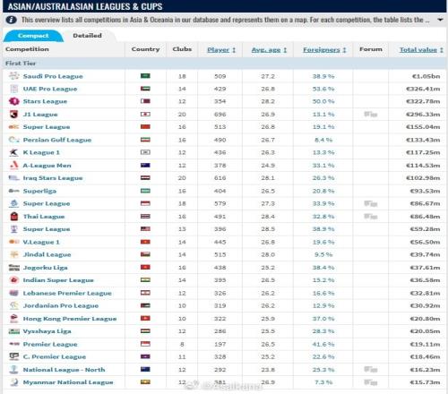
Task: Open forum icon for Myanmar National League
Action: [x=371, y=382]
